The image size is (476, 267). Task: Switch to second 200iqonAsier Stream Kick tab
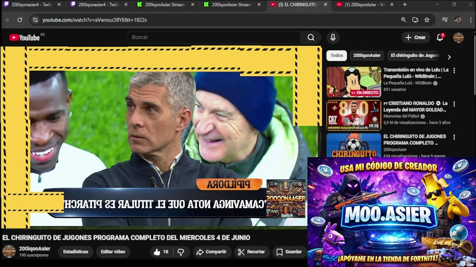click(x=231, y=5)
